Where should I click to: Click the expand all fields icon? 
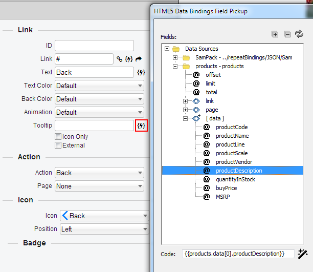coord(275,34)
